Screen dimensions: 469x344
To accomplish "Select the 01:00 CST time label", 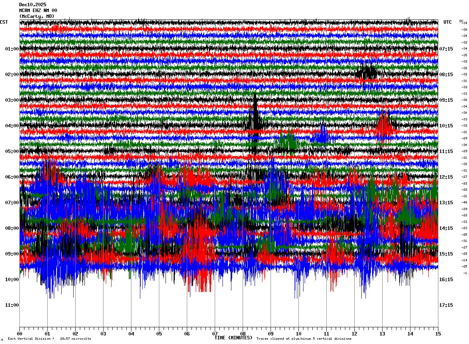I will tap(12, 49).
